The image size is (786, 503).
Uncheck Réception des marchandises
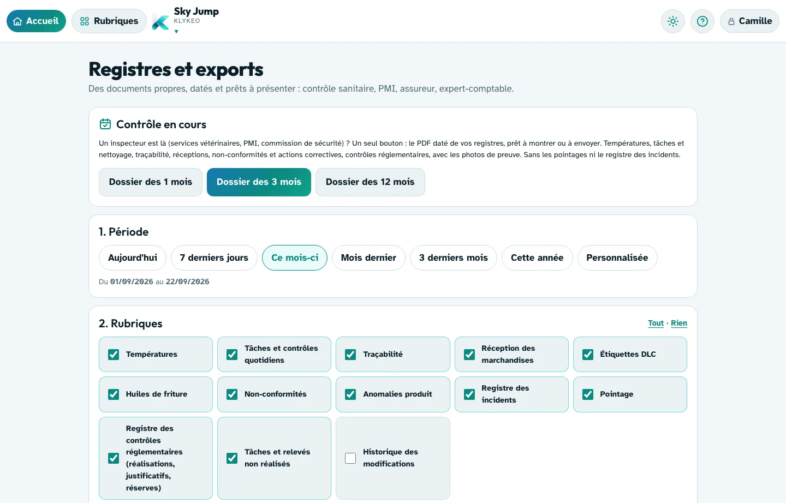click(x=469, y=355)
